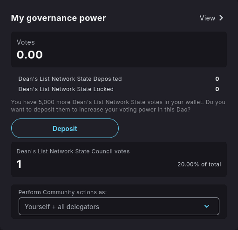Click the Deposited amount value 0
Screen dimensions: 238x230
pyautogui.click(x=217, y=79)
